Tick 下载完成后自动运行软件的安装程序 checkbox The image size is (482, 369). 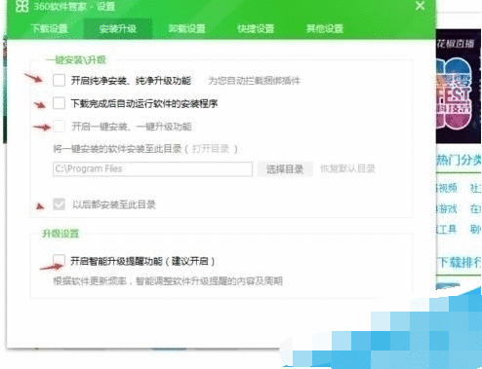(x=59, y=103)
